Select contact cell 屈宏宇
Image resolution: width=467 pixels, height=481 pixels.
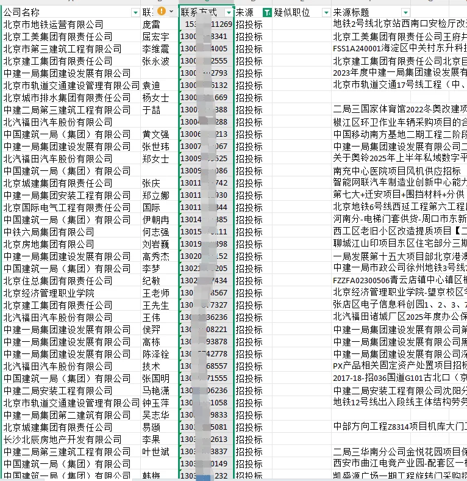(159, 37)
